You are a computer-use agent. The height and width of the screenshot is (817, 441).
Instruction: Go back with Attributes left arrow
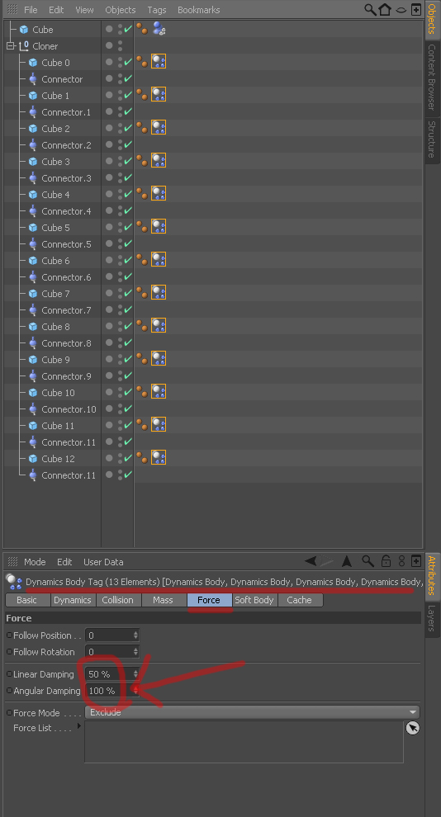(311, 561)
